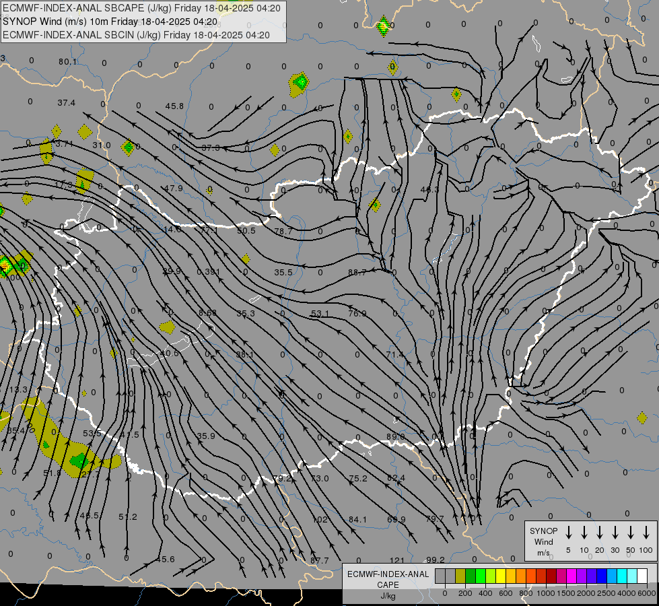The width and height of the screenshot is (659, 606).
Task: Click the 31.0 value on the map
Action: tap(102, 145)
